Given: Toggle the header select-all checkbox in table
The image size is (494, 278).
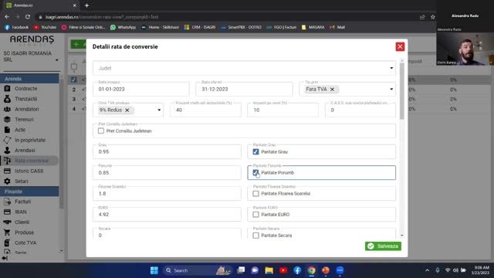Looking at the screenshot, I should (74, 66).
